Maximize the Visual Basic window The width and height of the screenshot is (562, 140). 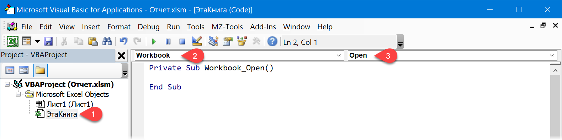[519, 10]
